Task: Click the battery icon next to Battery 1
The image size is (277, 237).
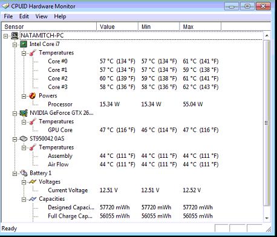Action: pyautogui.click(x=24, y=173)
